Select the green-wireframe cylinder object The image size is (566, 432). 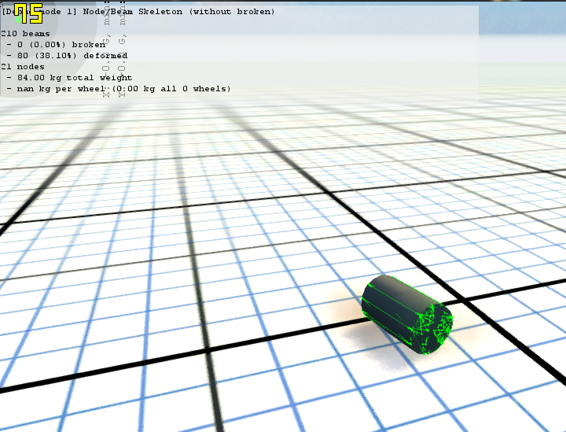tap(407, 314)
